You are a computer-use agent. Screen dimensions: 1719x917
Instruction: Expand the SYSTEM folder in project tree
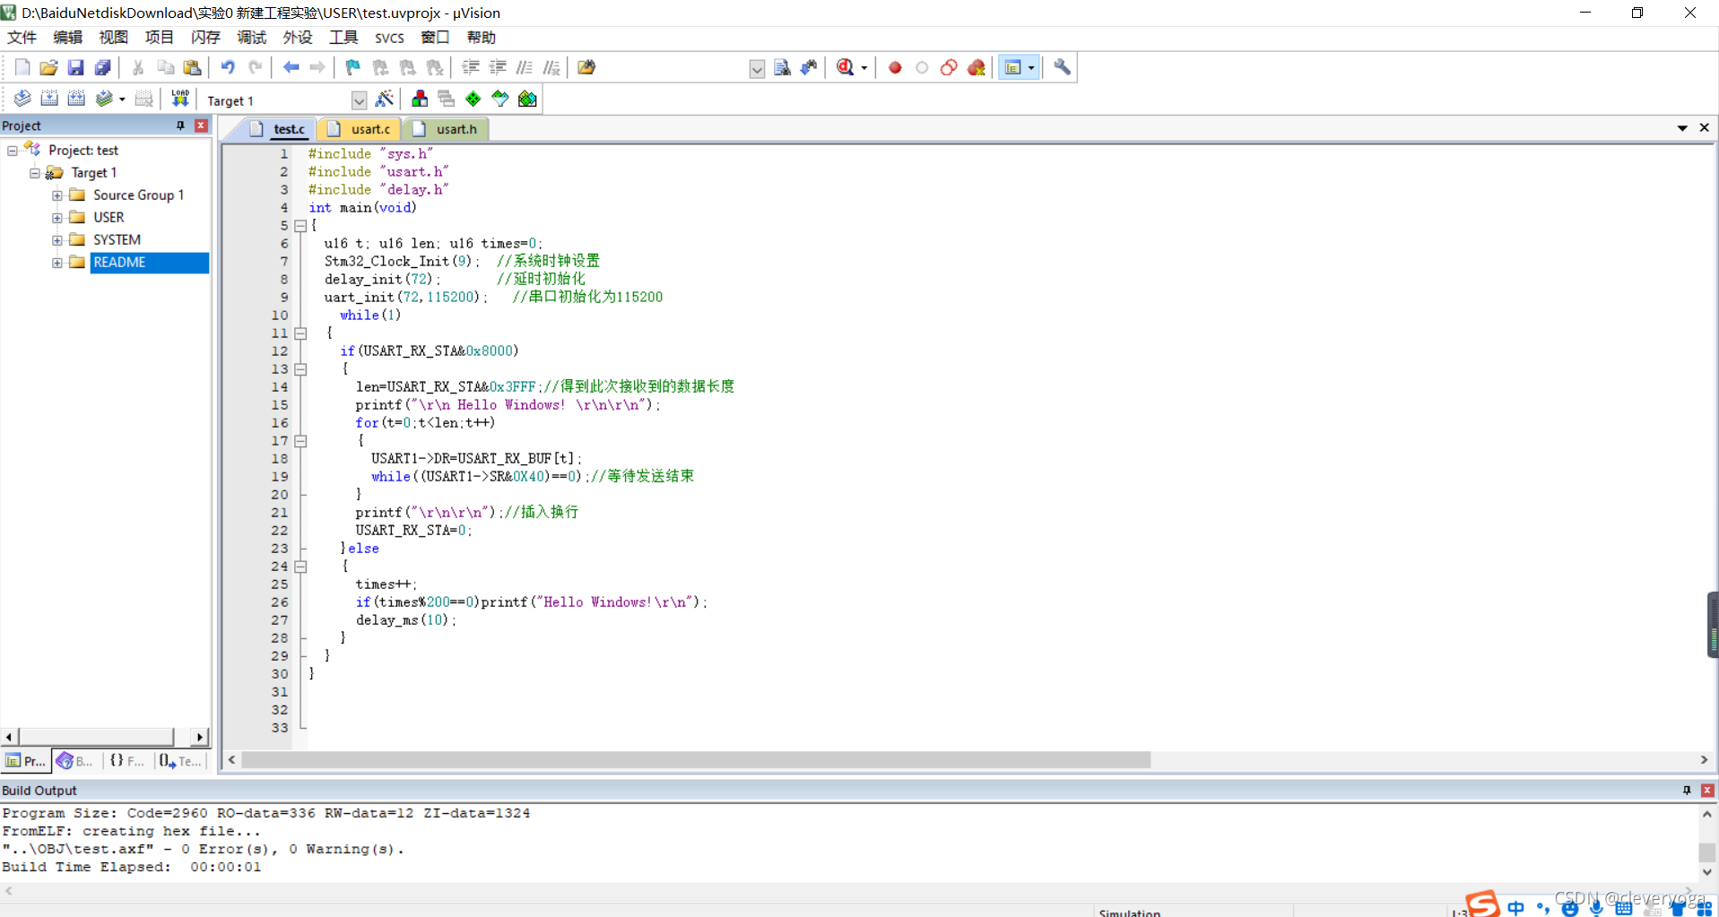[56, 239]
